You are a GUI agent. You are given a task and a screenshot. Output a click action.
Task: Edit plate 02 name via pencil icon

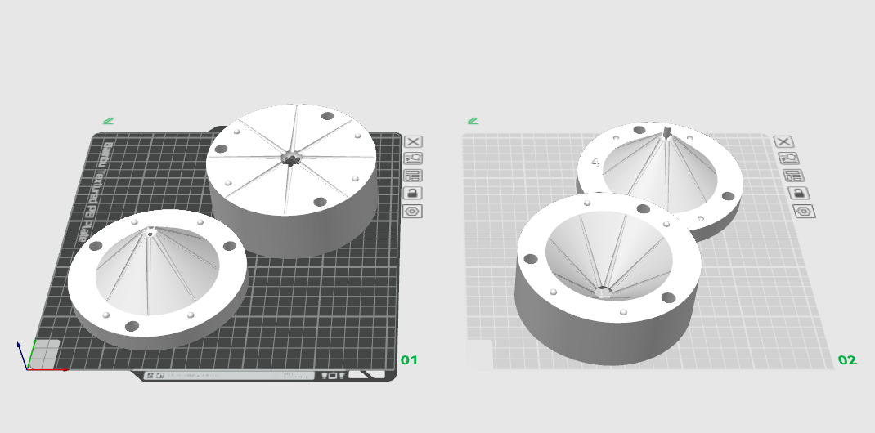(473, 120)
